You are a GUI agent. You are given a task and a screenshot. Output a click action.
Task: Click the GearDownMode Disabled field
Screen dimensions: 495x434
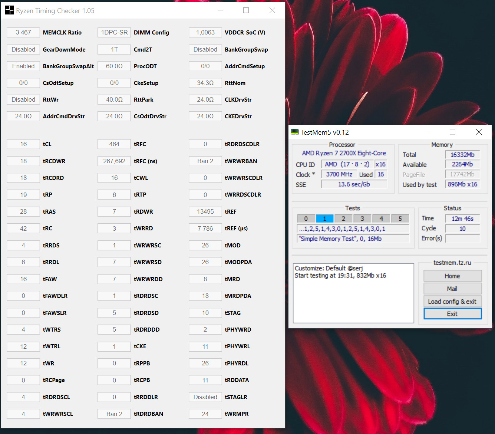pos(23,49)
